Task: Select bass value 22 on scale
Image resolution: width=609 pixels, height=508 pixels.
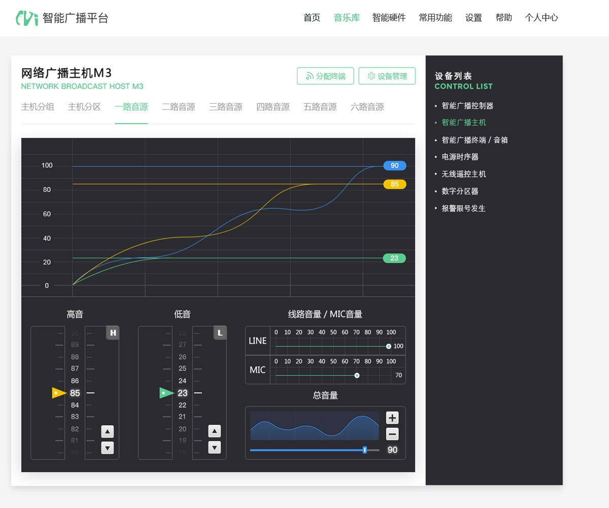Action: tap(183, 405)
